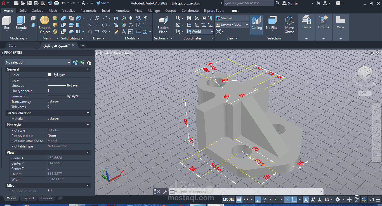Click the No Filter selection button
Screen dimensions: 382x206
272,23
